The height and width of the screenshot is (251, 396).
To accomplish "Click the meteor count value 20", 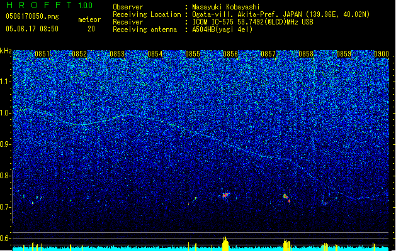I will coord(91,29).
